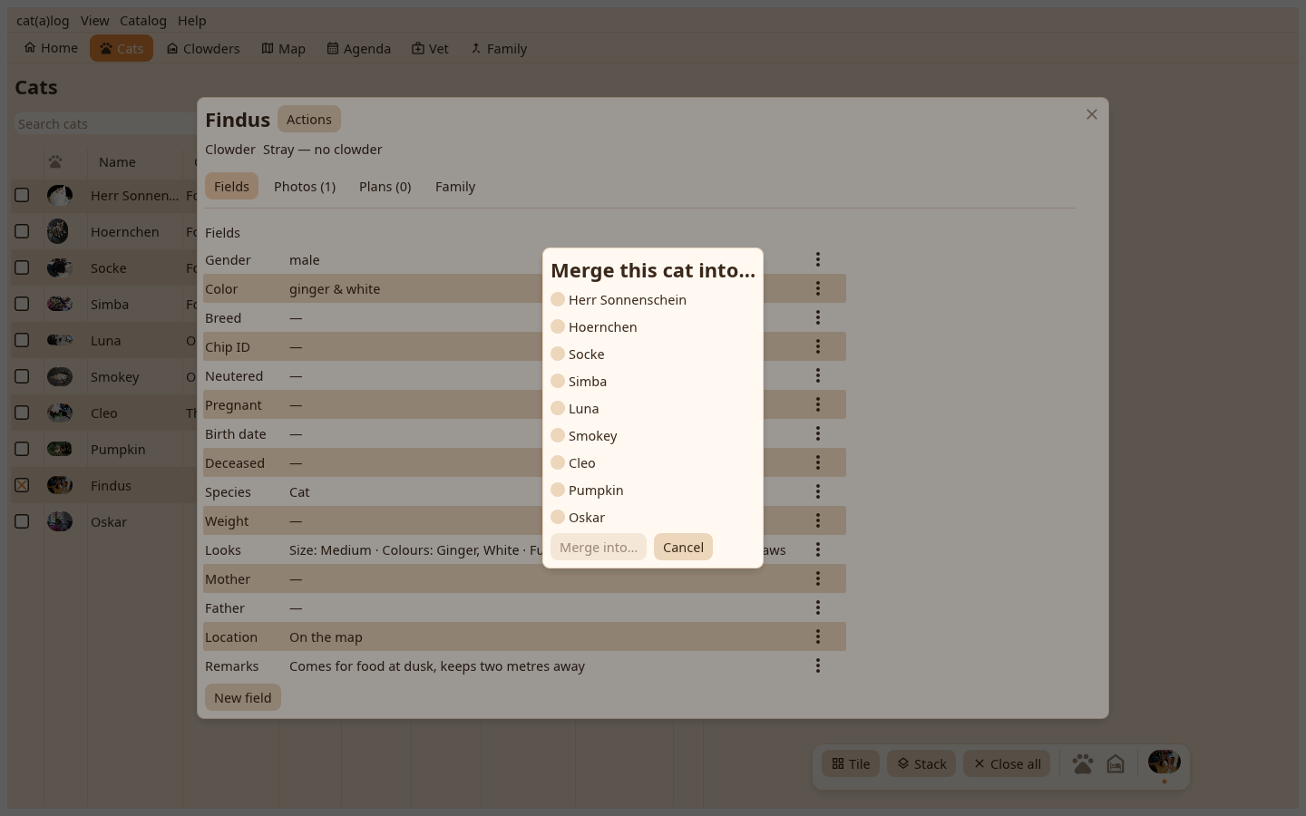
Task: Tick the checkbox for Oskar row
Action: click(22, 521)
